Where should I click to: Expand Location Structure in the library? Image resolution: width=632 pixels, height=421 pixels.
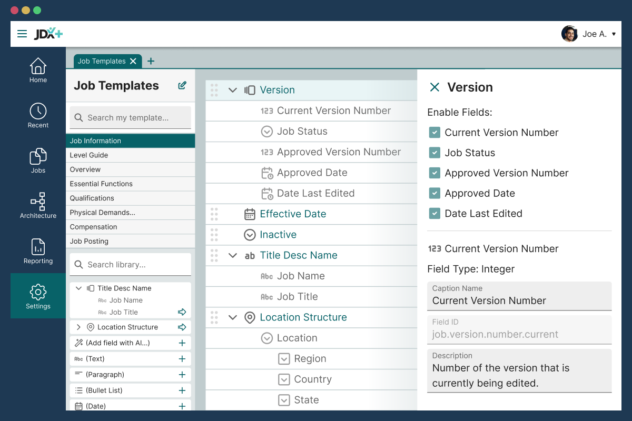pos(78,327)
